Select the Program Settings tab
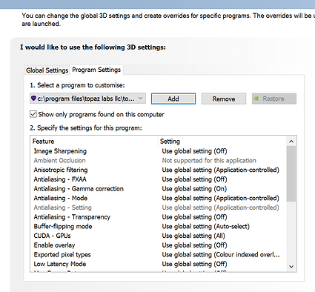Image resolution: width=315 pixels, height=292 pixels. click(96, 70)
